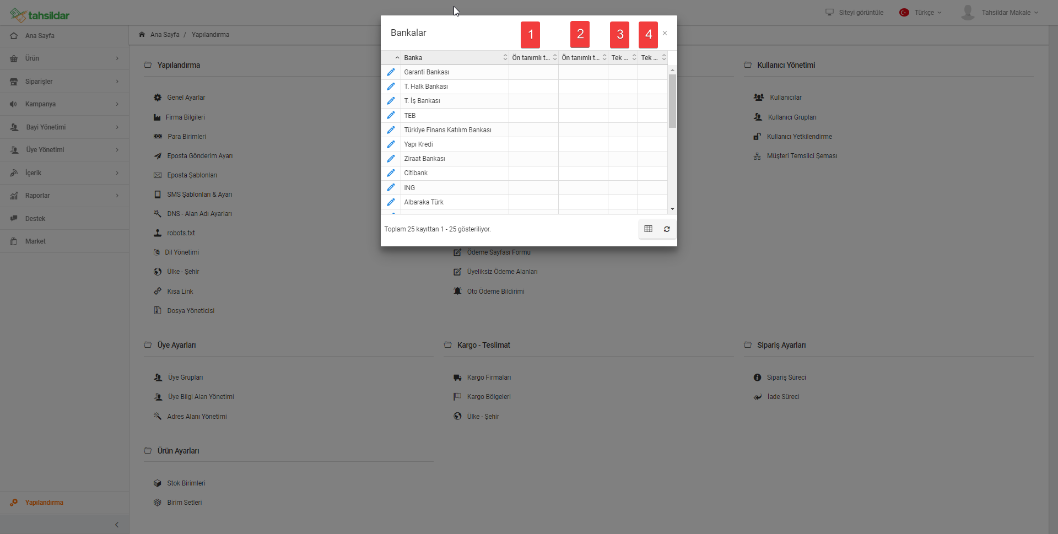
Task: Open Tahsildar Makale user menu
Action: click(x=1000, y=12)
